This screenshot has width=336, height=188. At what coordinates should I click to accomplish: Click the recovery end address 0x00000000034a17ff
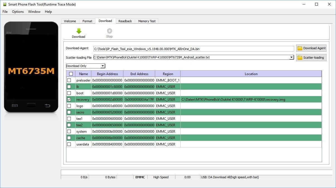pos(139,99)
